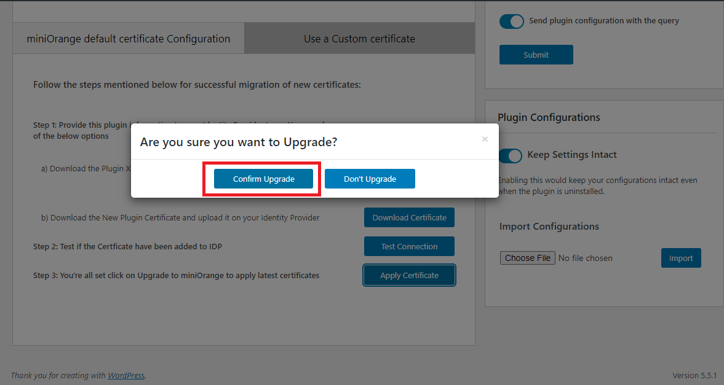Screen dimensions: 724x385
Task: Click the Import Configurations heading
Action: tap(549, 227)
